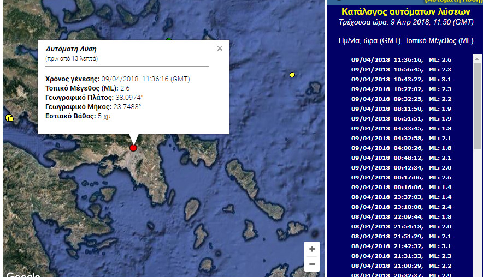Click the green marker above the popup
483x277 pixels.
(169, 39)
